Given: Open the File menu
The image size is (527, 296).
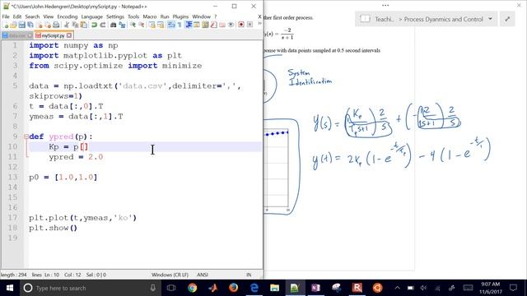Looking at the screenshot, I should point(6,16).
